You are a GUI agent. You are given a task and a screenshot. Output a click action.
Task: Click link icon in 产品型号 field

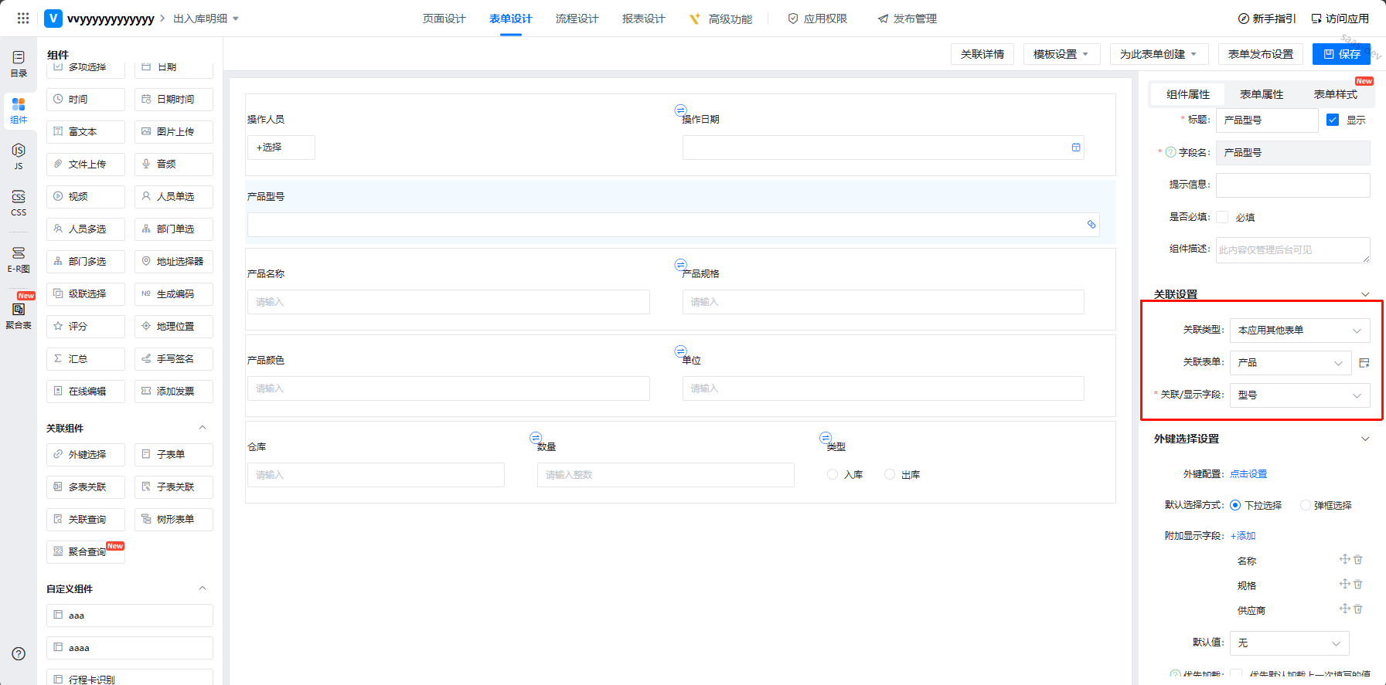[1091, 225]
